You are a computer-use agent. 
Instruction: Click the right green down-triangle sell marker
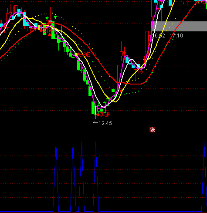[55, 17]
